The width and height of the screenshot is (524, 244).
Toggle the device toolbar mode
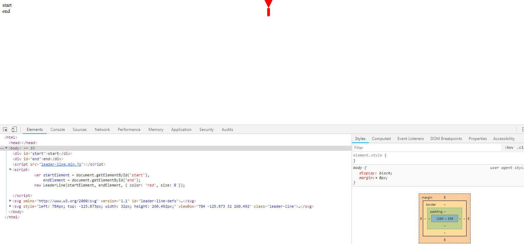click(x=14, y=129)
